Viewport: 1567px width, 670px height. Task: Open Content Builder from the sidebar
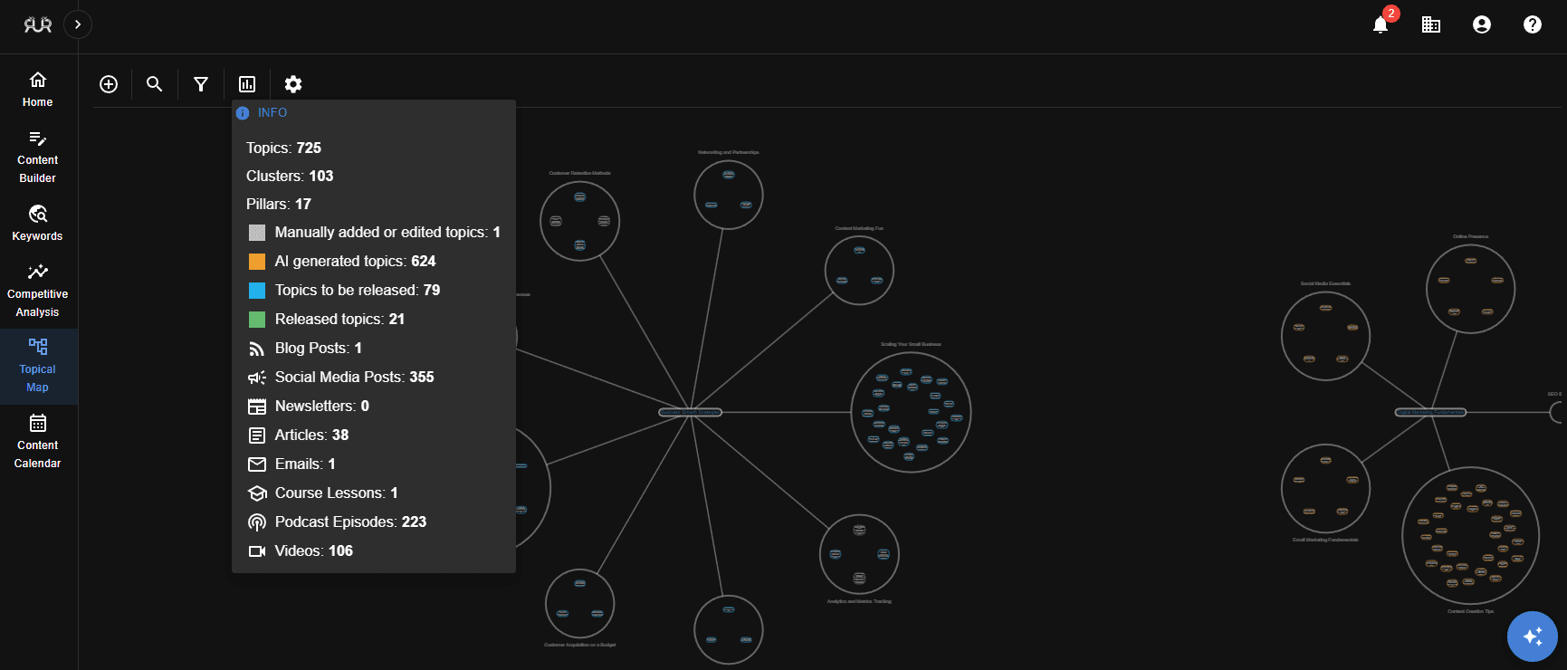[x=38, y=157]
